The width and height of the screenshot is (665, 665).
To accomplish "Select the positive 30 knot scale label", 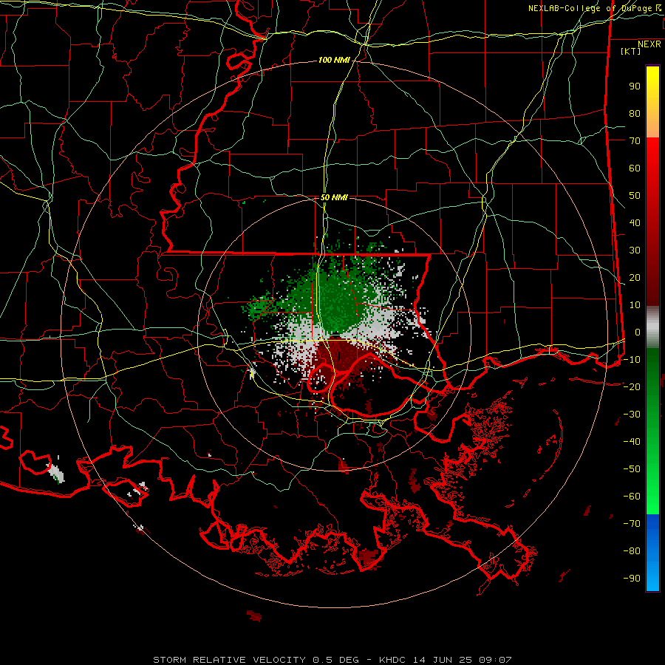I will 635,250.
